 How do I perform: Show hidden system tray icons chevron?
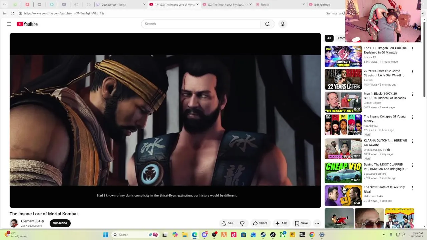[384, 235]
